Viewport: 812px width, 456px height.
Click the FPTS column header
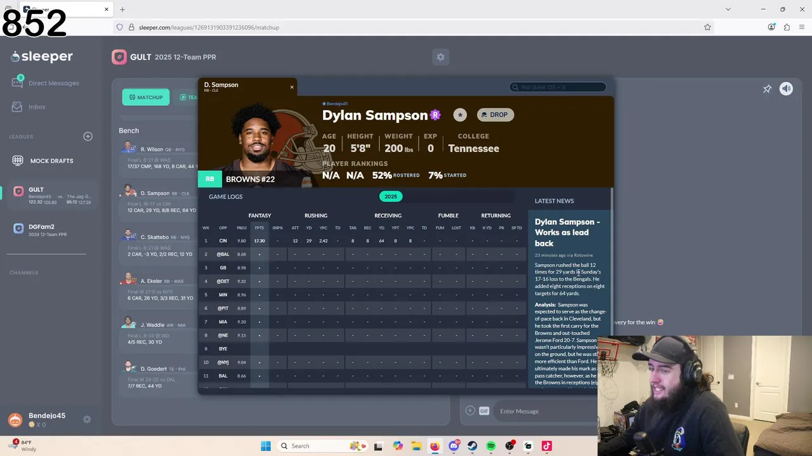[259, 228]
